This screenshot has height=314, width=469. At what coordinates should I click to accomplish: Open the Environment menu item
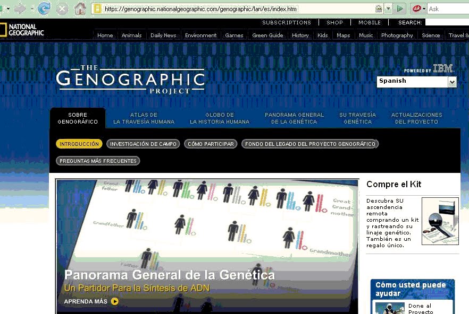click(x=200, y=35)
